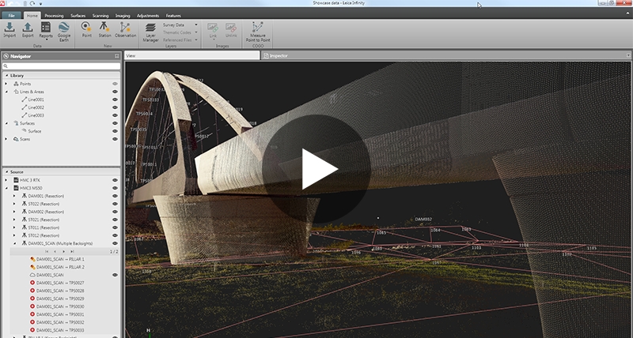Screen dimensions: 633x338
Task: Create a new Point
Action: click(86, 28)
